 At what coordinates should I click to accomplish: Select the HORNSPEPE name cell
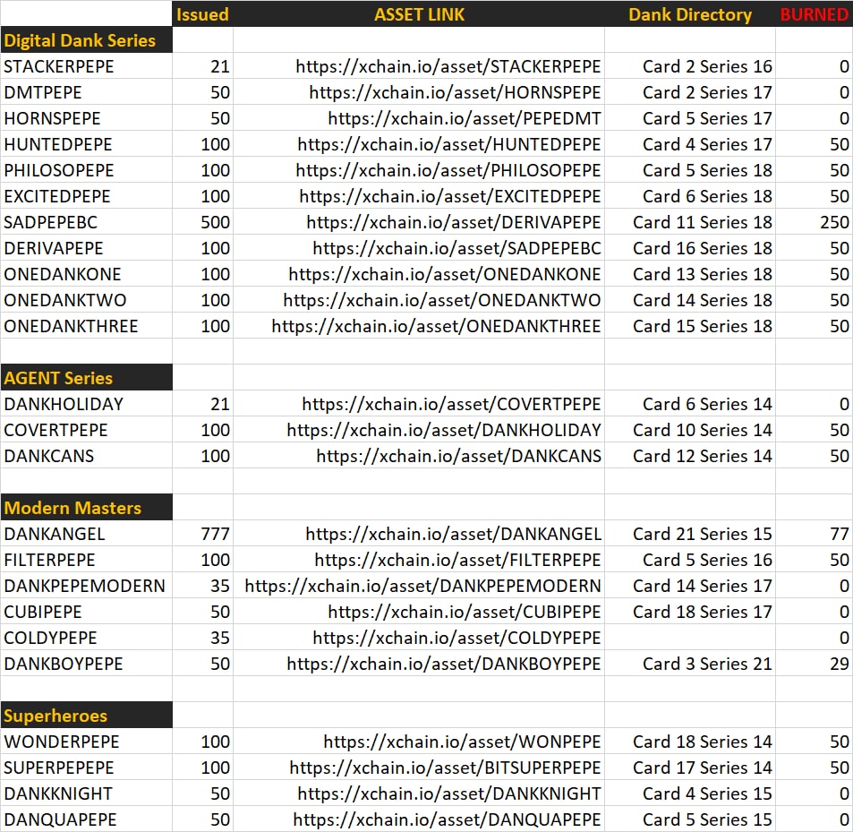(86, 118)
